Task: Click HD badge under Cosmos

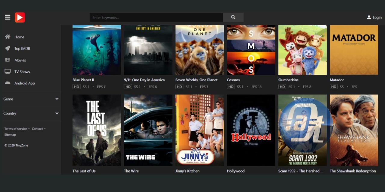Action: click(231, 87)
